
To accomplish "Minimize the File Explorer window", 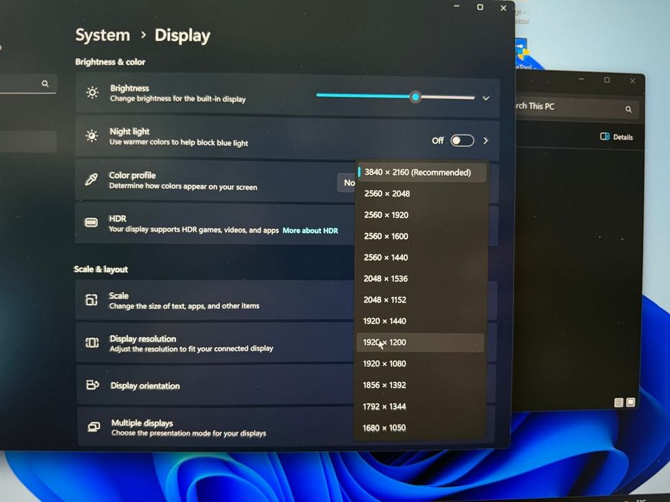I will pos(581,80).
